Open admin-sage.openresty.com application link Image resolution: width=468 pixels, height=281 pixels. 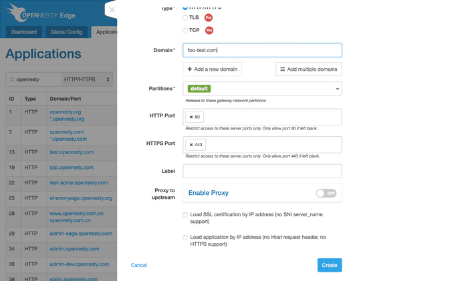click(81, 234)
